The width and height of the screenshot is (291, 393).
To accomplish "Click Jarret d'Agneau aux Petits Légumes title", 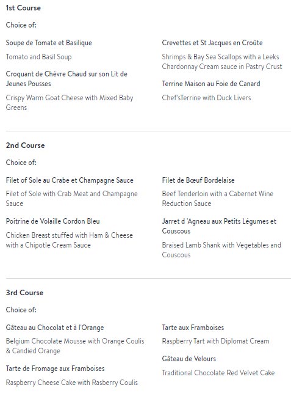I will click(x=219, y=226).
